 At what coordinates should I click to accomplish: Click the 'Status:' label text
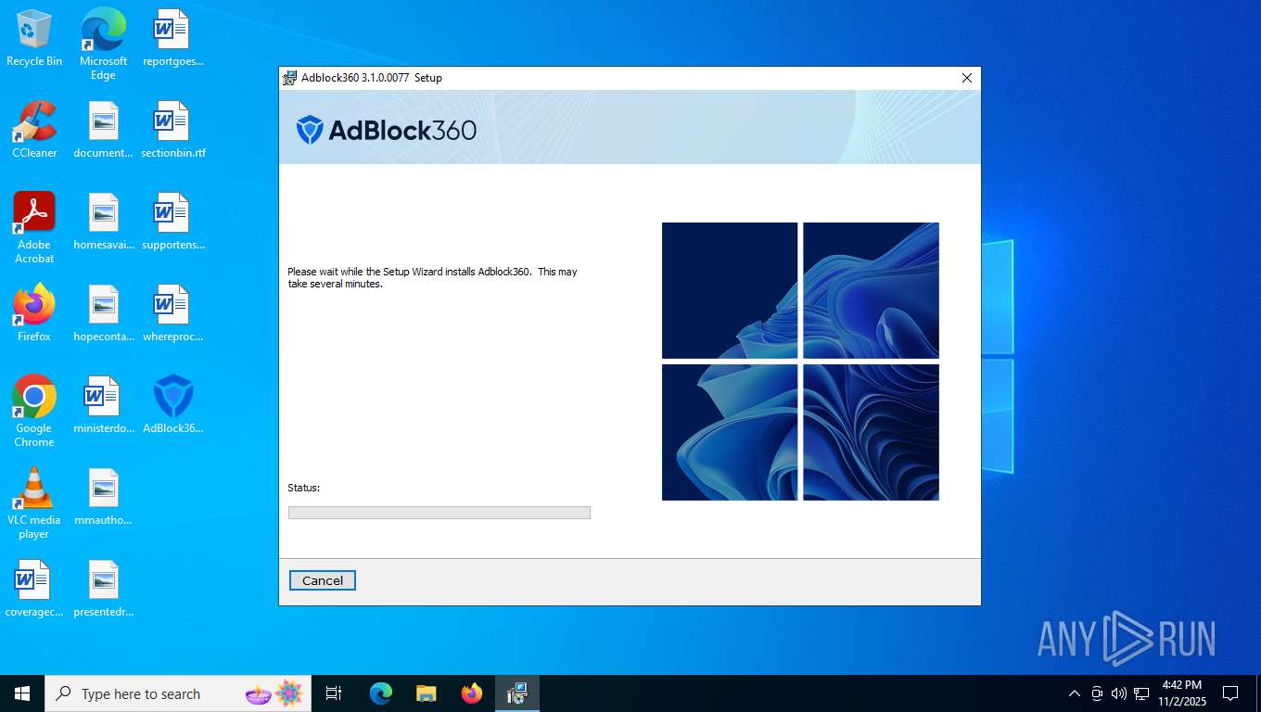[303, 488]
